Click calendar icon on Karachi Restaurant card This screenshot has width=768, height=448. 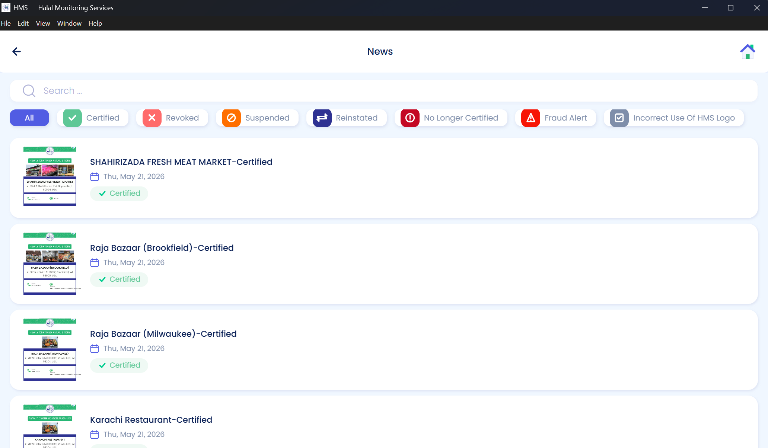point(95,435)
